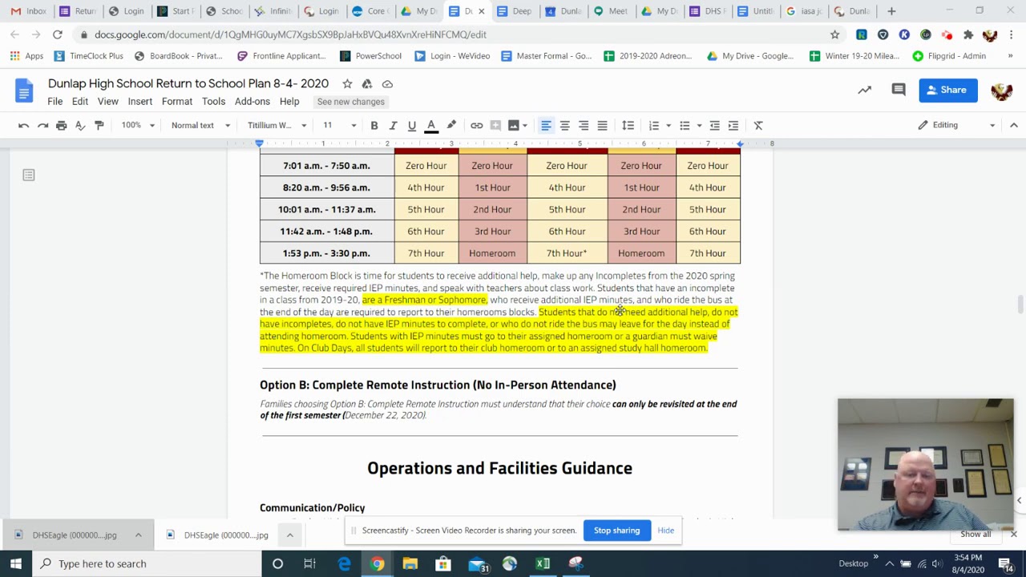Activate the paint format tool

coord(99,125)
